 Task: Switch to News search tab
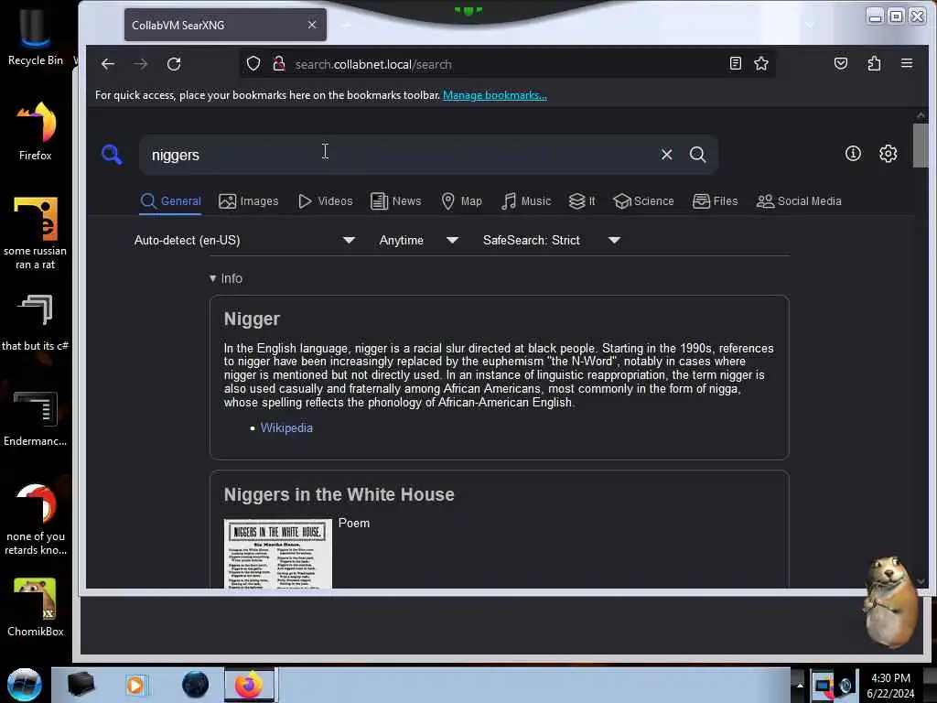[395, 201]
